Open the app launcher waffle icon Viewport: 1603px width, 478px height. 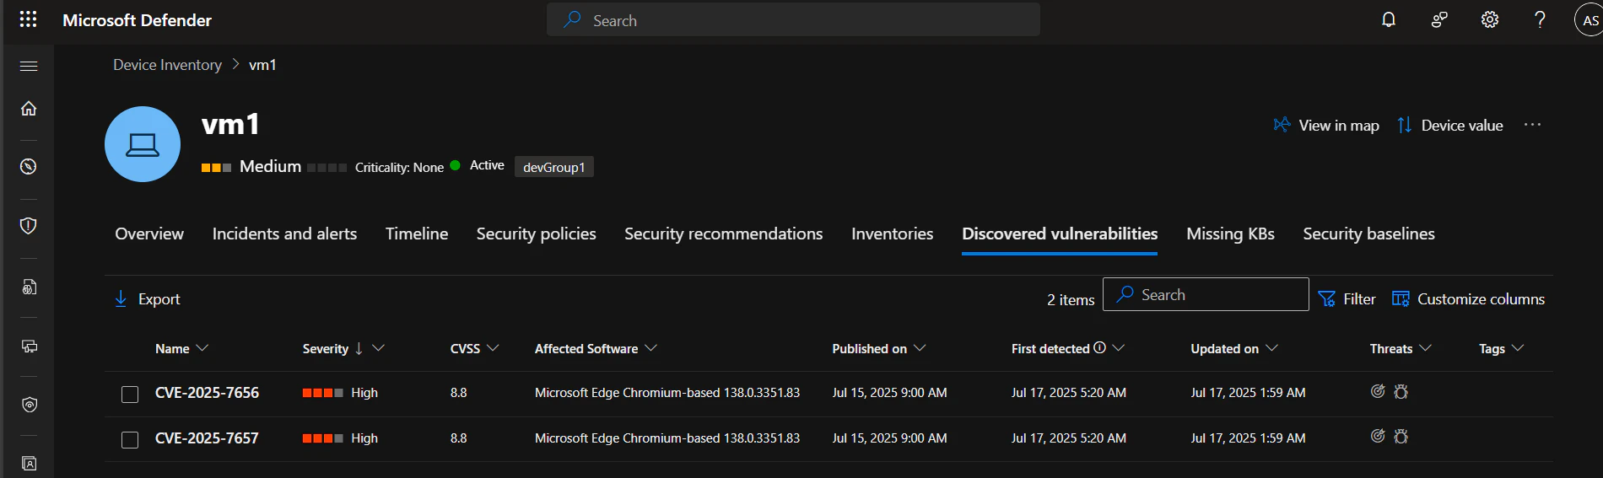(x=28, y=19)
